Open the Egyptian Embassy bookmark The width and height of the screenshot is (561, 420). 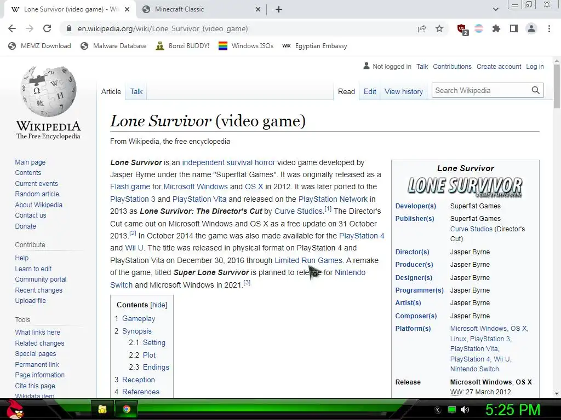[314, 46]
